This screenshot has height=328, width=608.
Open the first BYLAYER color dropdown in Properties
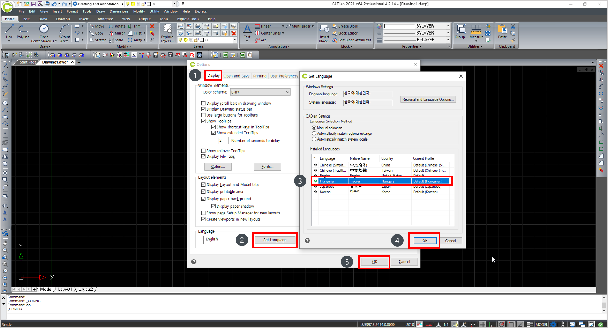point(448,26)
